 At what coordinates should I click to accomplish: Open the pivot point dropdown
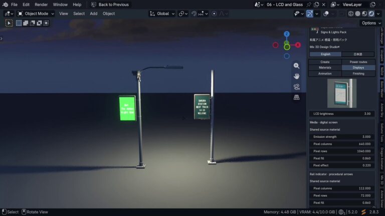tap(183, 13)
